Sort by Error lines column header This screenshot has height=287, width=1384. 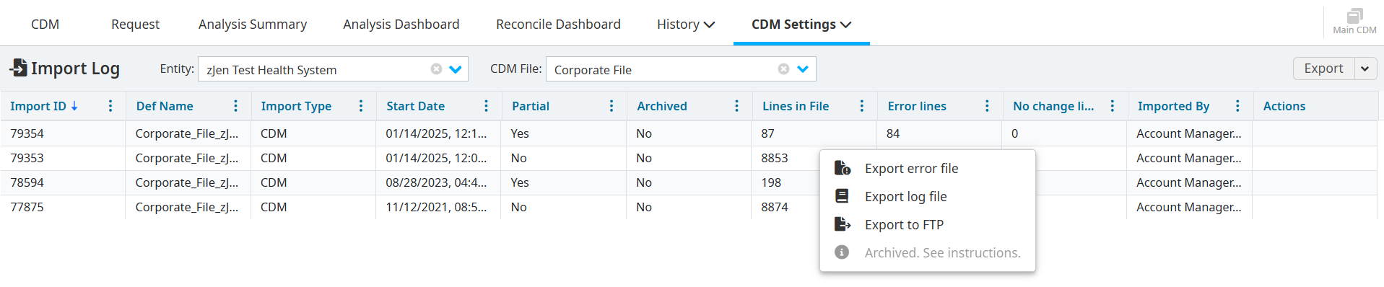tap(917, 106)
